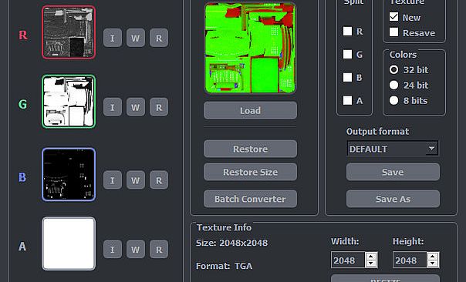The image size is (466, 282).
Task: Click the I button in G channel row
Action: [113, 107]
